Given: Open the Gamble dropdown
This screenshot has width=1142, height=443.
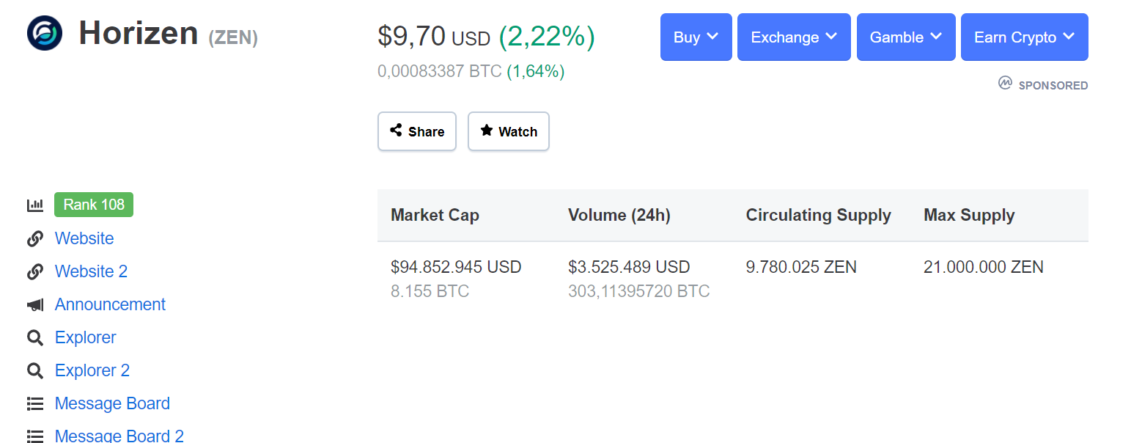Looking at the screenshot, I should point(905,37).
